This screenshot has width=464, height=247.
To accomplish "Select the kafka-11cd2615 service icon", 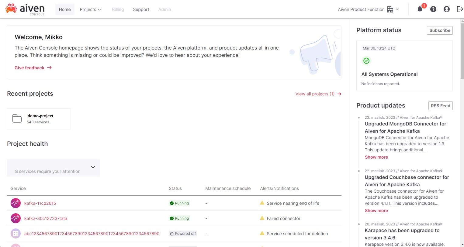I will click(x=16, y=203).
